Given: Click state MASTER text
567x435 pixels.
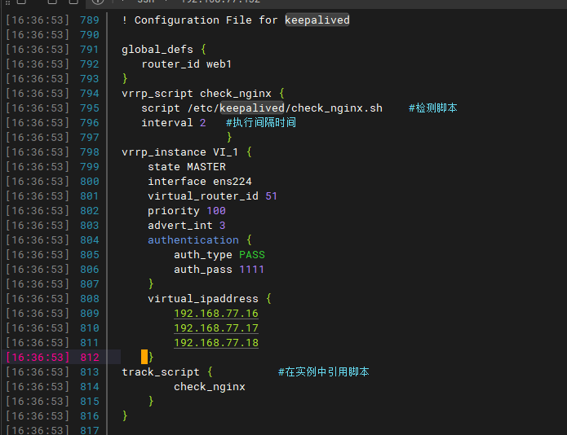Looking at the screenshot, I should point(187,167).
